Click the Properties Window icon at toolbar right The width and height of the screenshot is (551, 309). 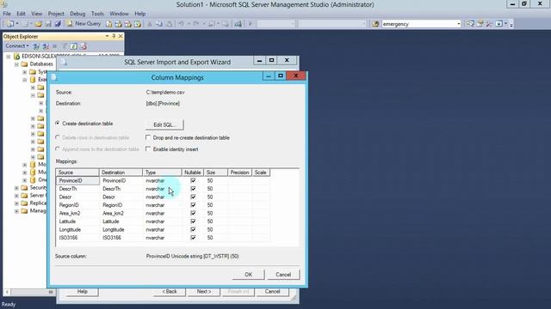480,24
